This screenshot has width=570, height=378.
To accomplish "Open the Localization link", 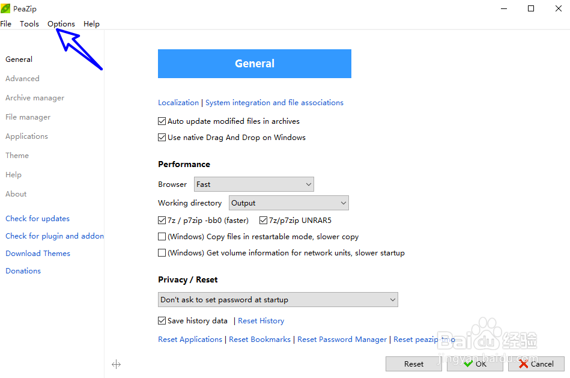I will pos(178,103).
